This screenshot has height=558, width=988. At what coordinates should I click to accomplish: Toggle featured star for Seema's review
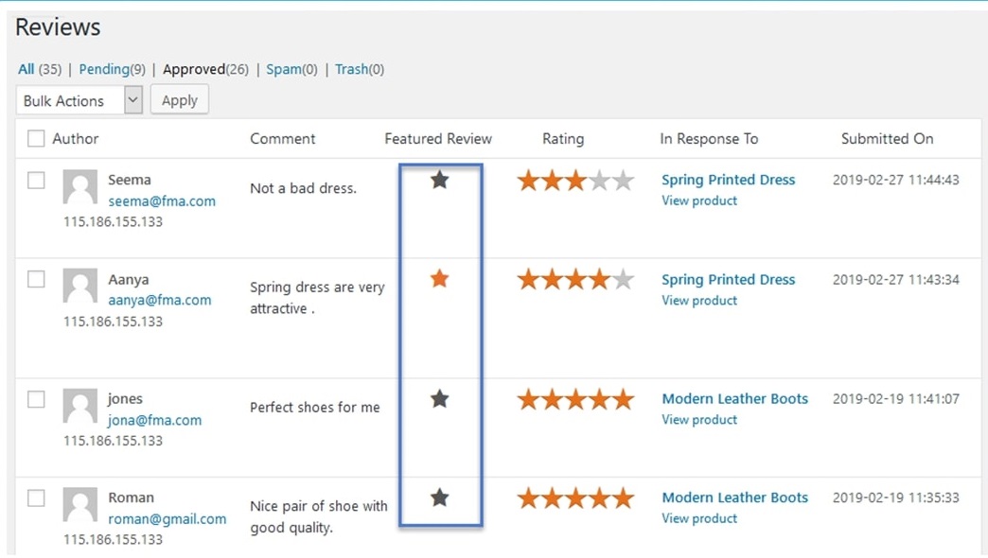click(x=439, y=180)
